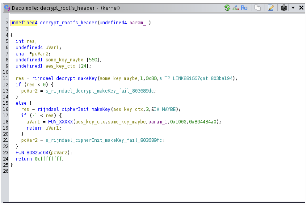
Task: Click the Cf decompile icon in title bar
Action: [x=7, y=8]
